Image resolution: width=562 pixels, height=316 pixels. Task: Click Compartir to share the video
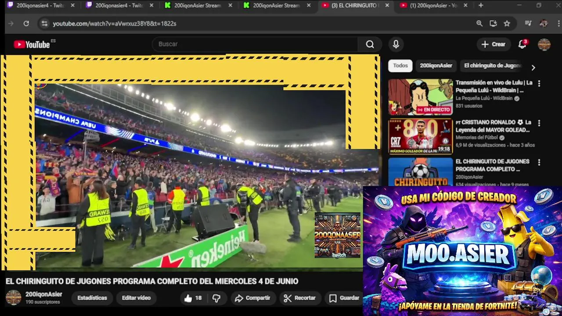tap(252, 298)
